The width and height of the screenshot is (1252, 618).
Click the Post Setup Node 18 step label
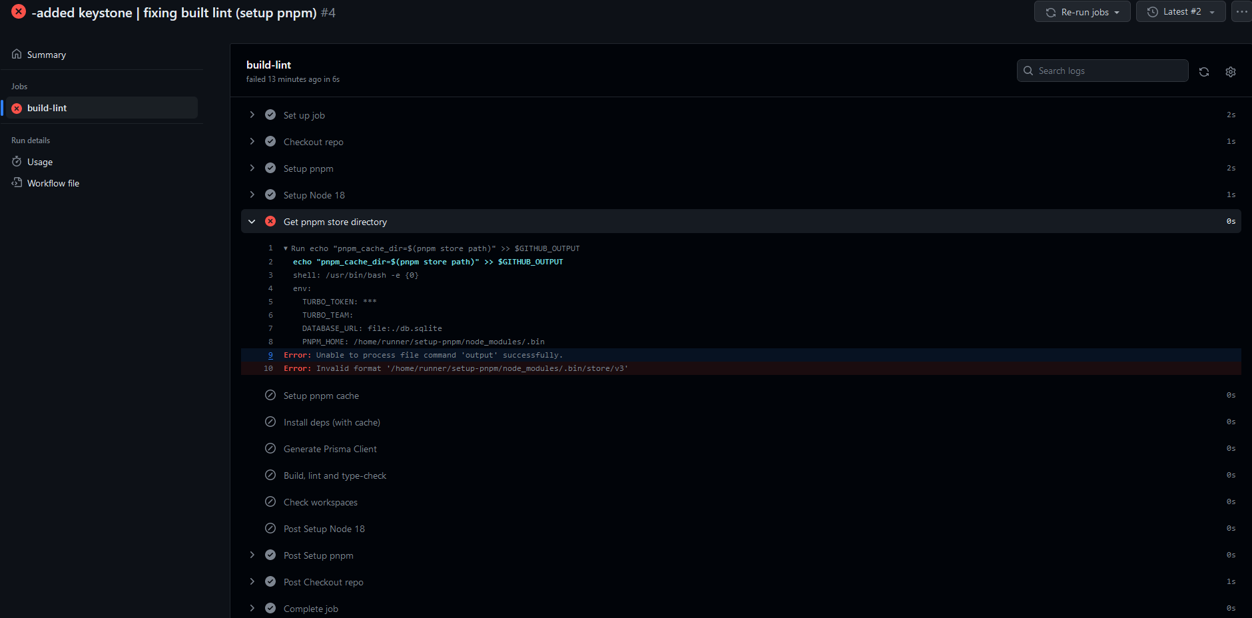tap(324, 529)
